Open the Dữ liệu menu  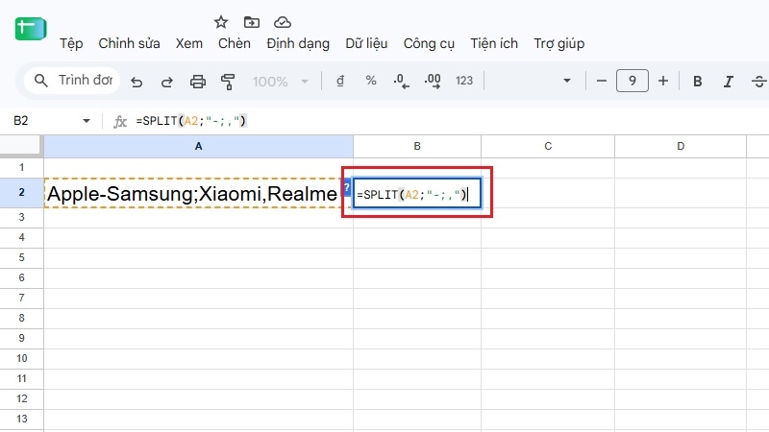(366, 43)
